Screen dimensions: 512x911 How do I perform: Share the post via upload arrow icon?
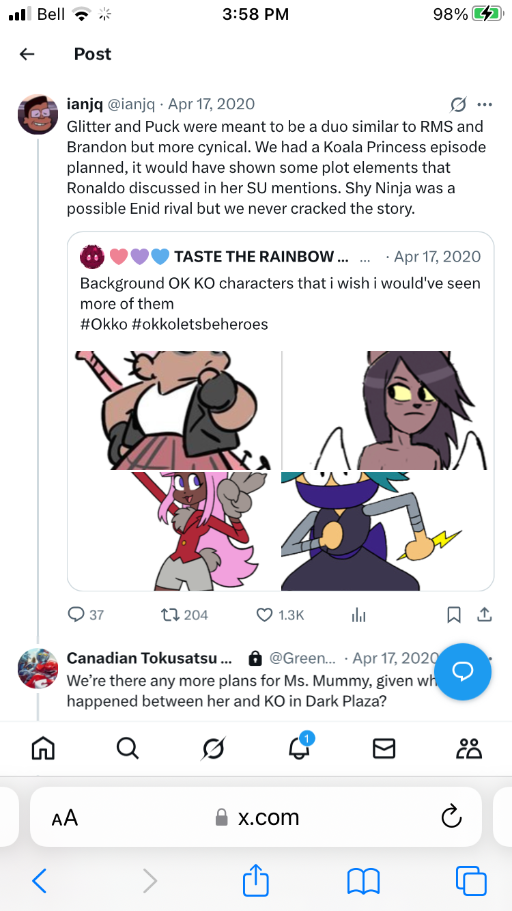point(484,615)
